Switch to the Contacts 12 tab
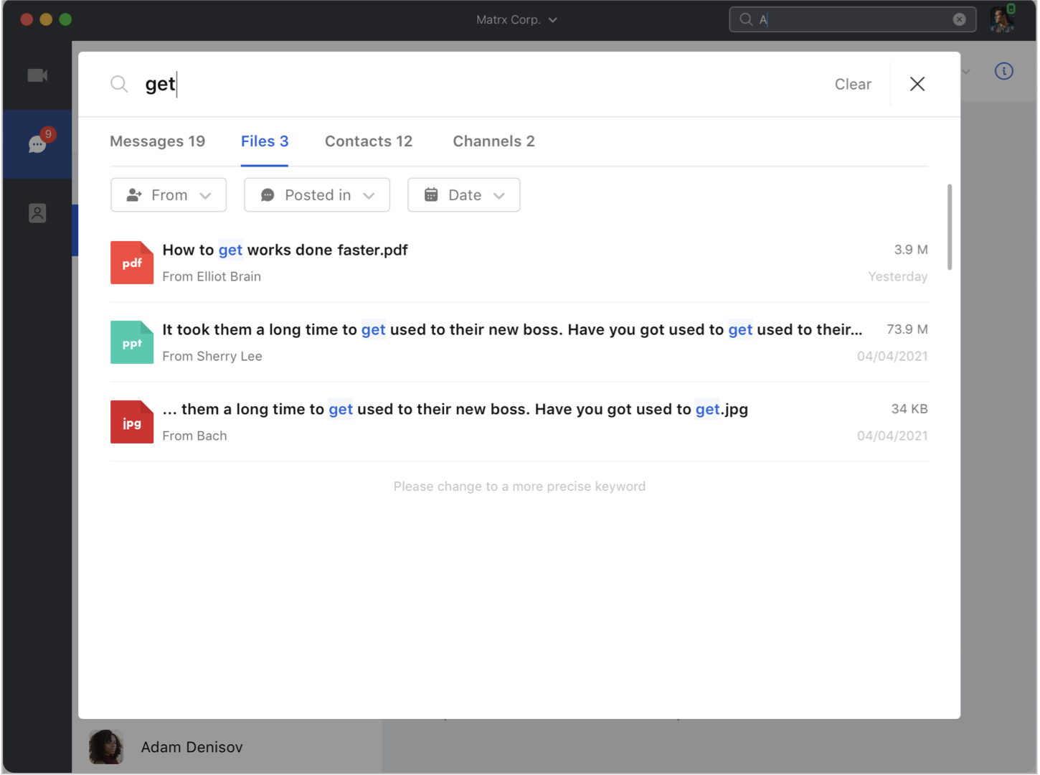The image size is (1040, 775). [369, 141]
